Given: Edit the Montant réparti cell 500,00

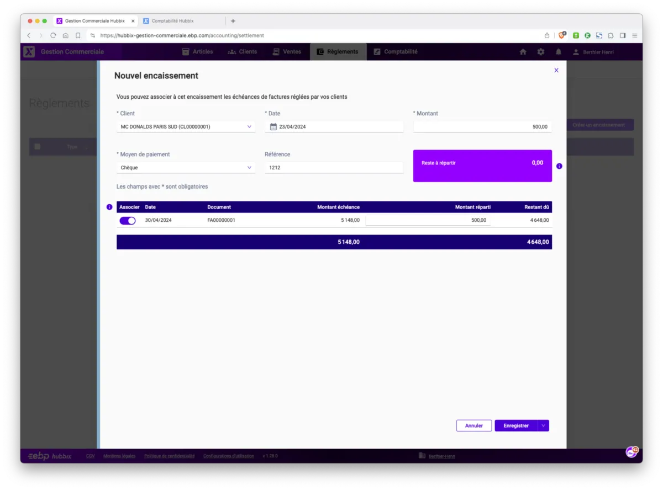Looking at the screenshot, I should click(428, 220).
